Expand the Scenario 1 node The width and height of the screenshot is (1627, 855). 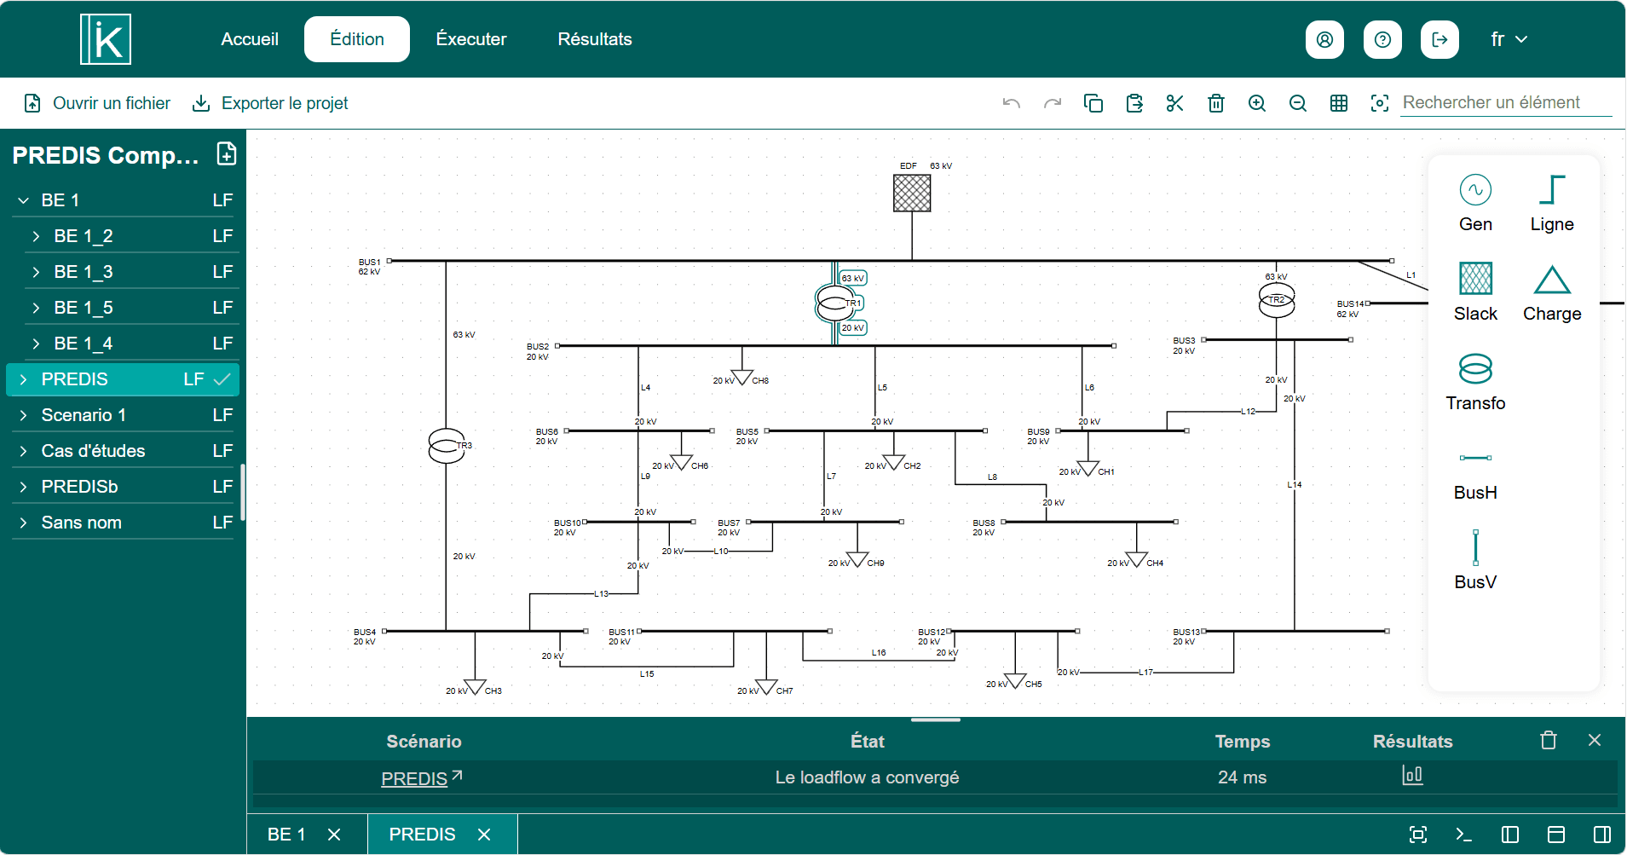point(24,415)
